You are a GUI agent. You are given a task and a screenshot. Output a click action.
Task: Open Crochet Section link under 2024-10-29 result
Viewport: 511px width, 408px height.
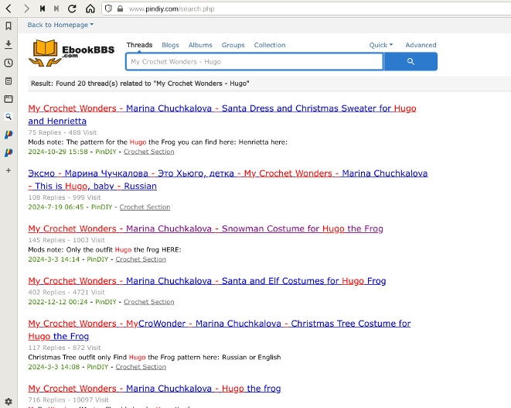(x=149, y=152)
